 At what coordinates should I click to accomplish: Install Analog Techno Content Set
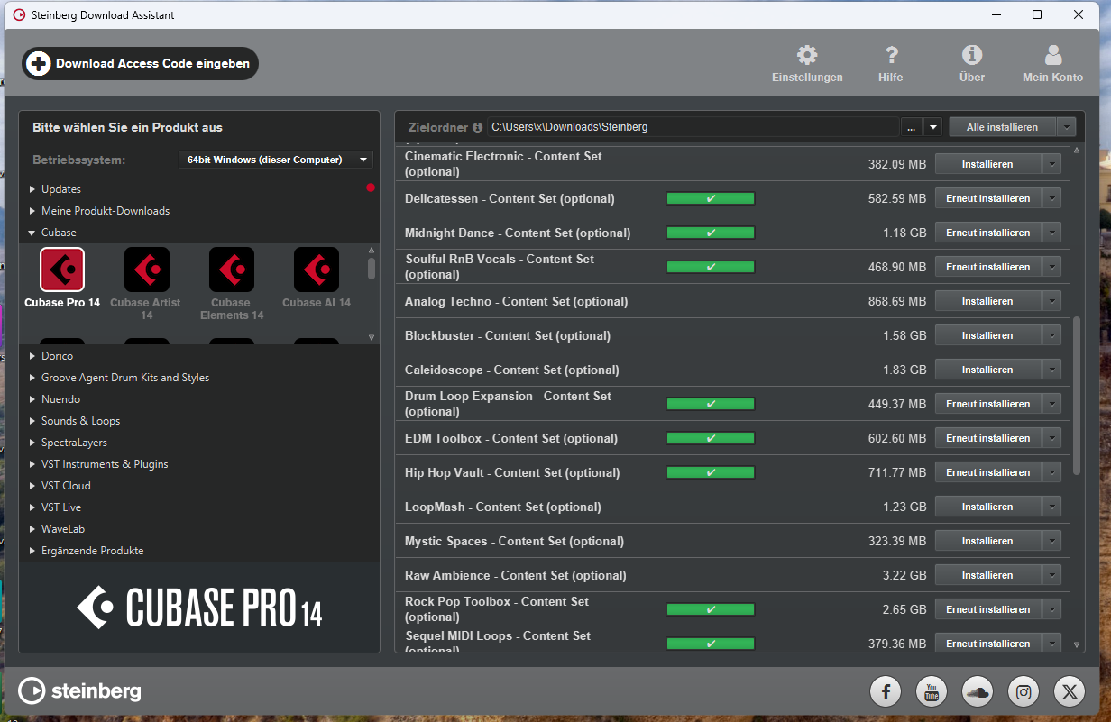(987, 301)
